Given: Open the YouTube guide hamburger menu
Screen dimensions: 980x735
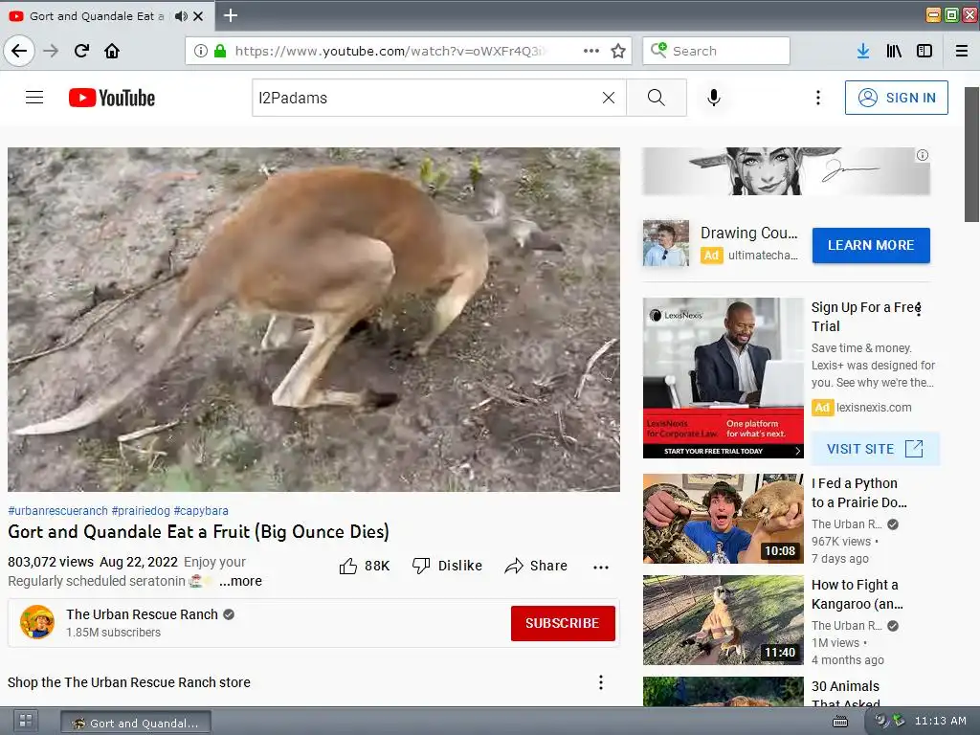Looking at the screenshot, I should [34, 98].
